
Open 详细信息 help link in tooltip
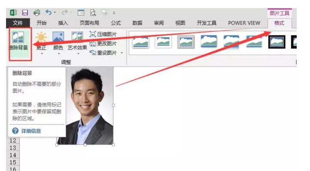point(31,131)
